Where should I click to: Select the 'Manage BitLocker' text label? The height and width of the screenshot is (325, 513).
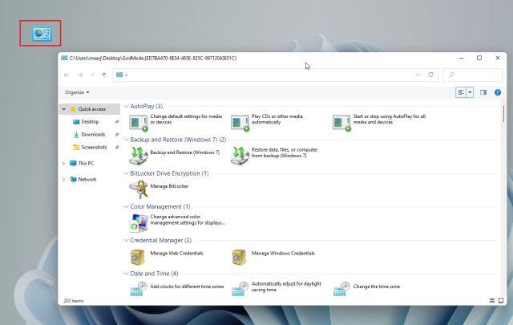(x=169, y=186)
